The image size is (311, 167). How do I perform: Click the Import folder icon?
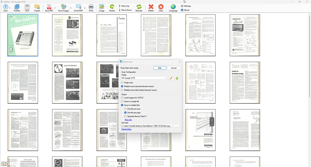click(x=37, y=7)
